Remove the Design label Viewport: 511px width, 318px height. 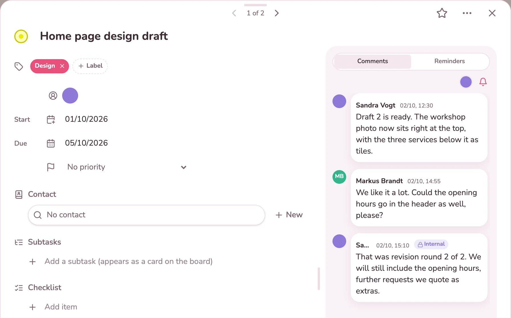(x=62, y=66)
